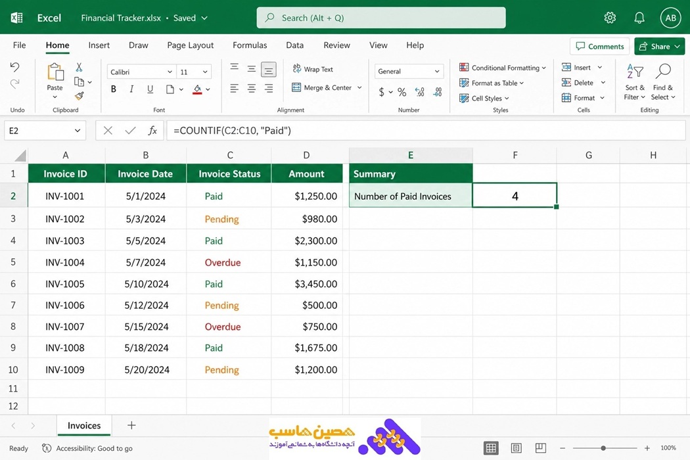The image size is (690, 460).
Task: Click the Redo arrow icon
Action: (x=14, y=83)
